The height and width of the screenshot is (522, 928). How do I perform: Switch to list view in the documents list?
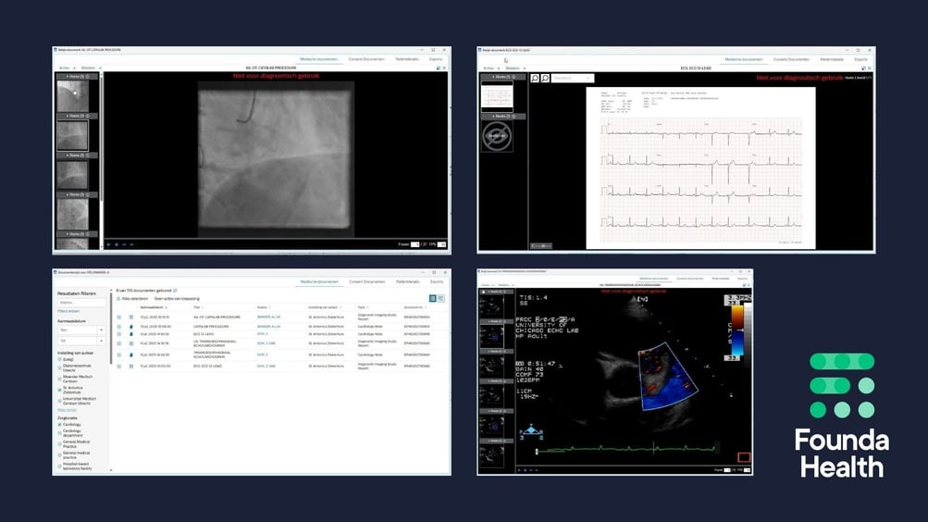(x=432, y=298)
